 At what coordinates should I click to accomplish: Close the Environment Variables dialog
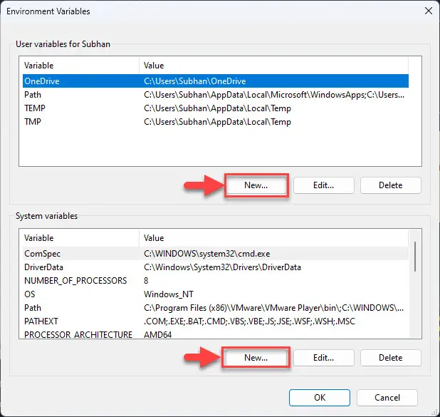coord(428,11)
